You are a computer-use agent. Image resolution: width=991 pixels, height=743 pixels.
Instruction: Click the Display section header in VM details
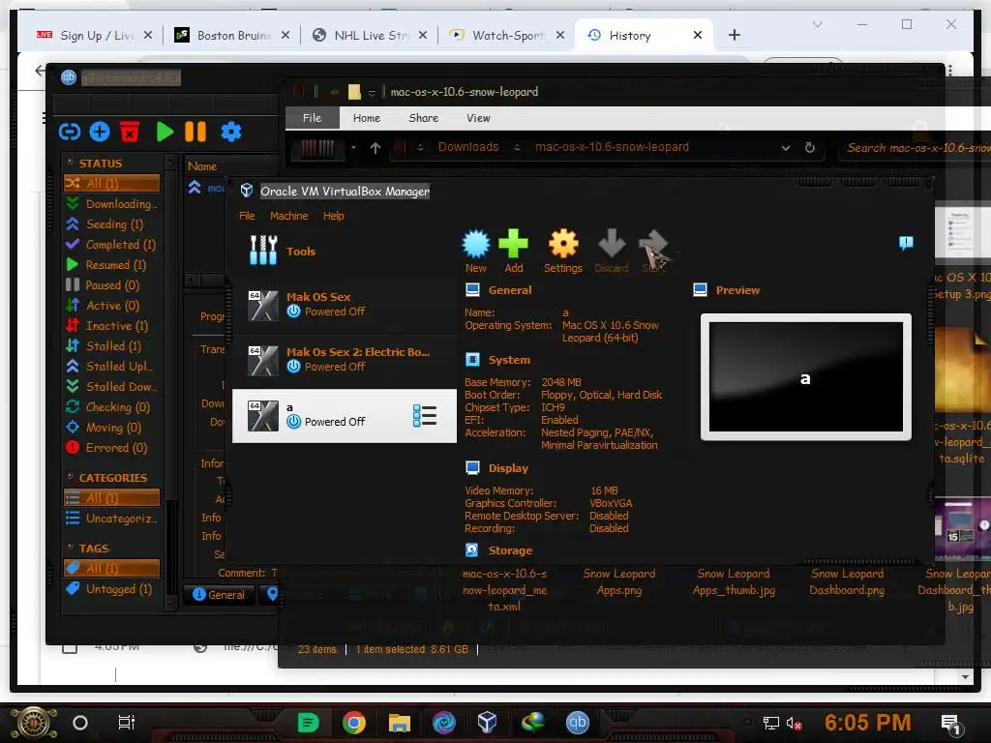tap(508, 468)
